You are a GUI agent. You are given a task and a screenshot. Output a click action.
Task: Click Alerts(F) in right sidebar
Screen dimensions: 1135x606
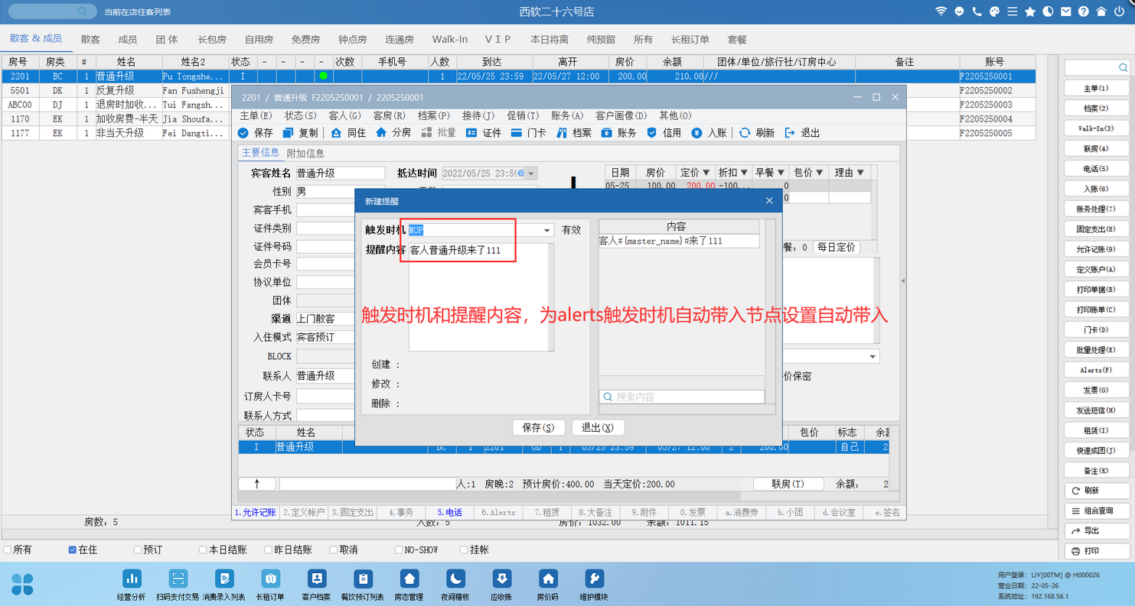tap(1096, 370)
